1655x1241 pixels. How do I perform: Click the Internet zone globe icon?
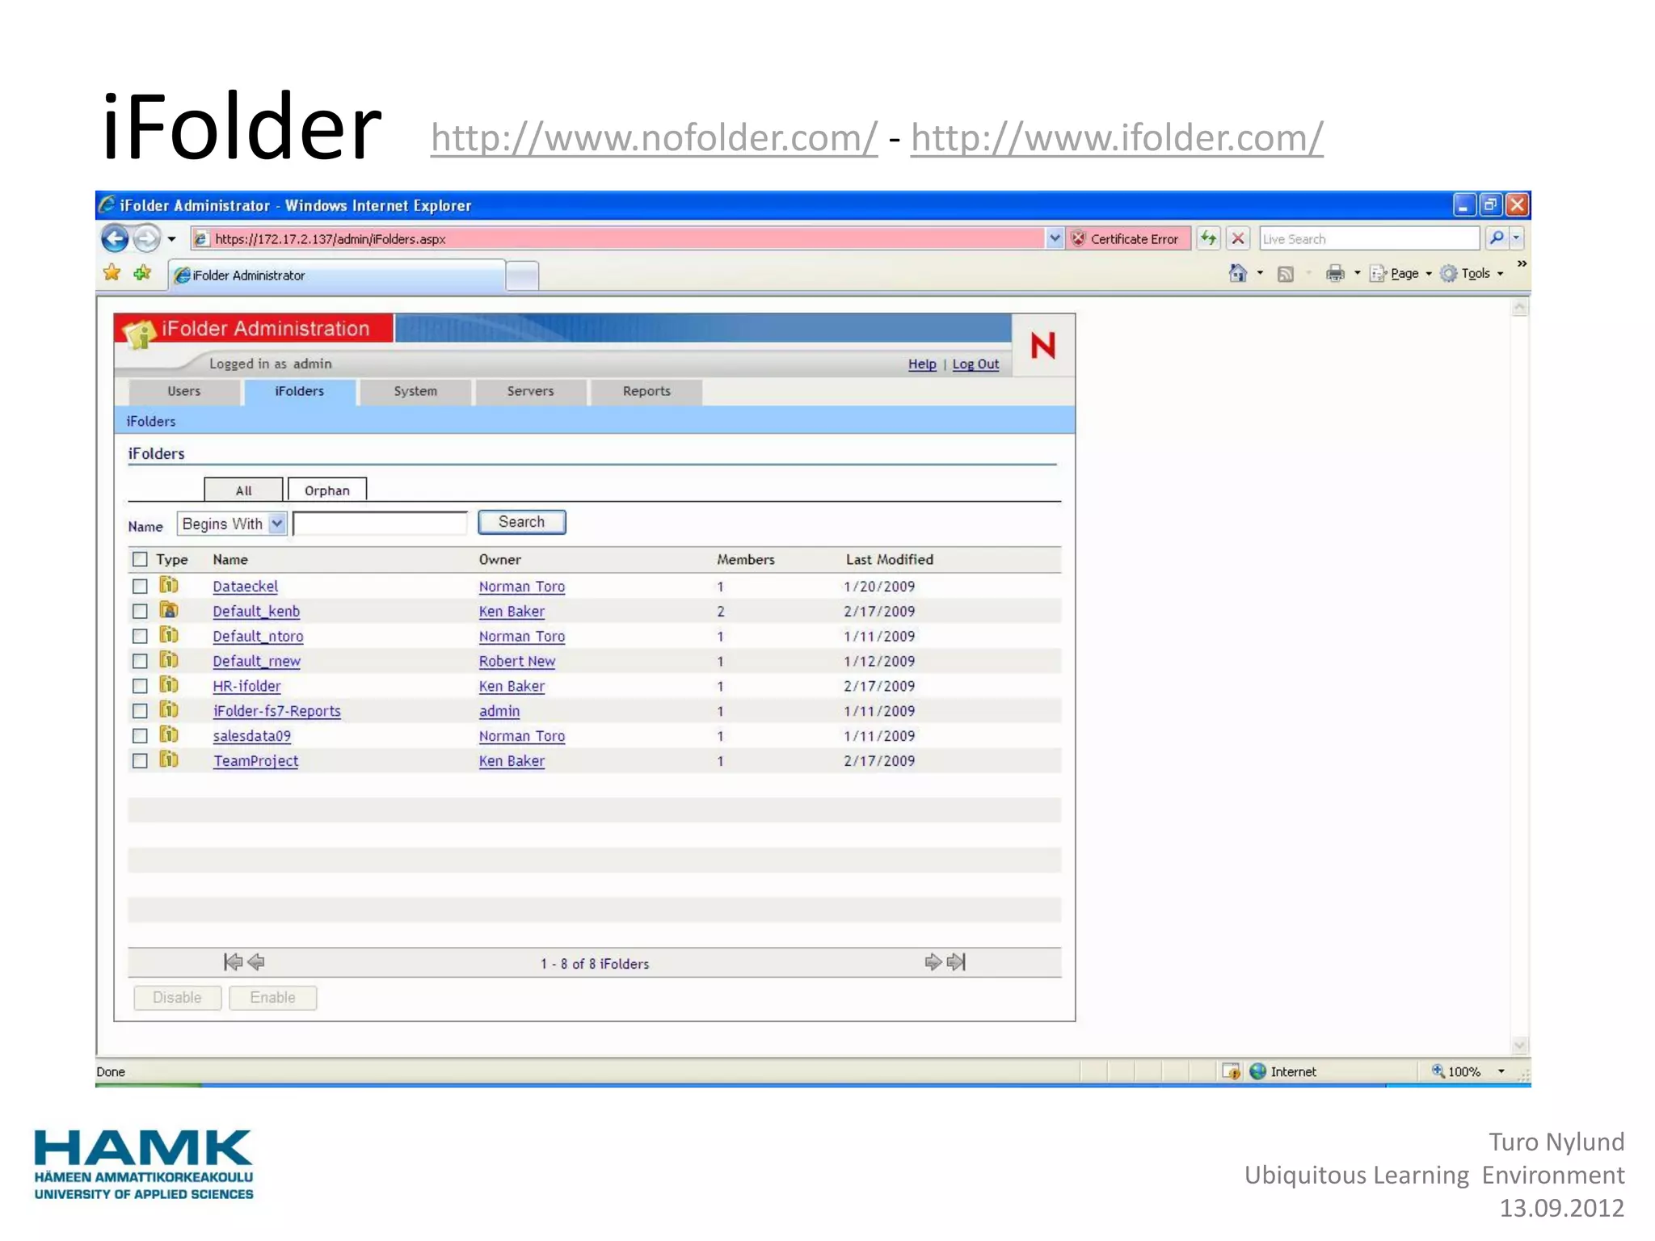click(1257, 1071)
